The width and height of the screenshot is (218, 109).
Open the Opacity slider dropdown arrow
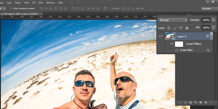pos(213,20)
